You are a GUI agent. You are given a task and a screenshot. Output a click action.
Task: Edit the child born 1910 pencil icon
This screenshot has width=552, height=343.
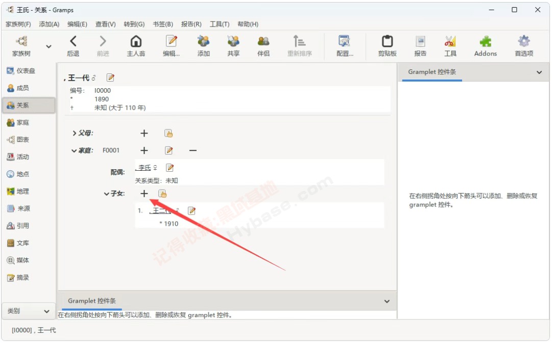point(191,211)
